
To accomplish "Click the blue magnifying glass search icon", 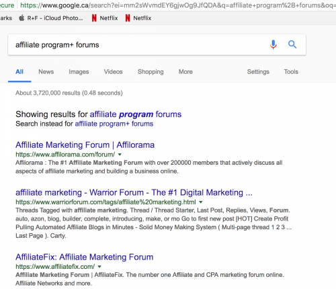I will click(x=292, y=44).
